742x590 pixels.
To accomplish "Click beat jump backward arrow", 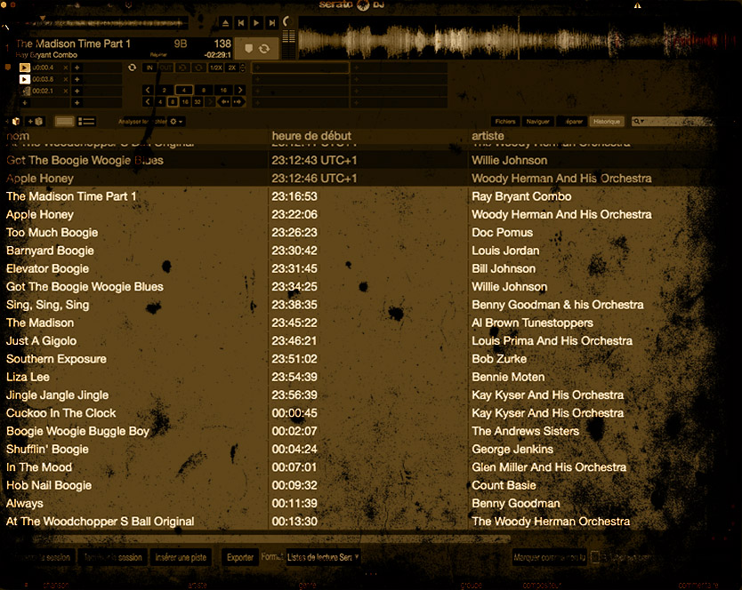I will [225, 101].
